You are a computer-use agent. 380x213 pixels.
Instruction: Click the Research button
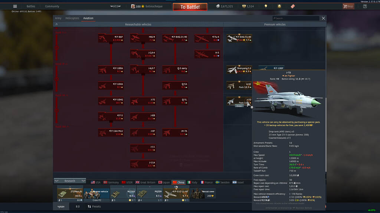69,181
